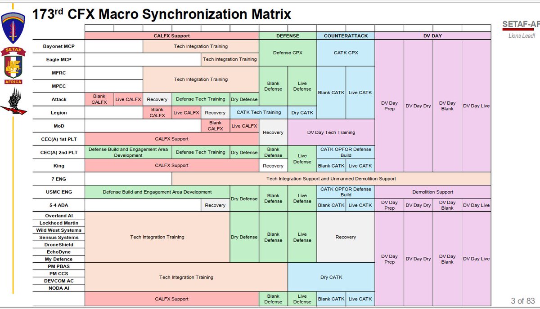
Task: Select the SETAF Africa crest badge
Action: (x=13, y=66)
